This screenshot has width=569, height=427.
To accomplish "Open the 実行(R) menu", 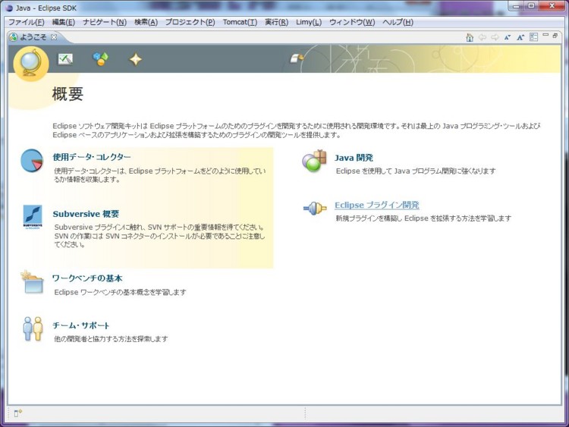I will [x=276, y=22].
